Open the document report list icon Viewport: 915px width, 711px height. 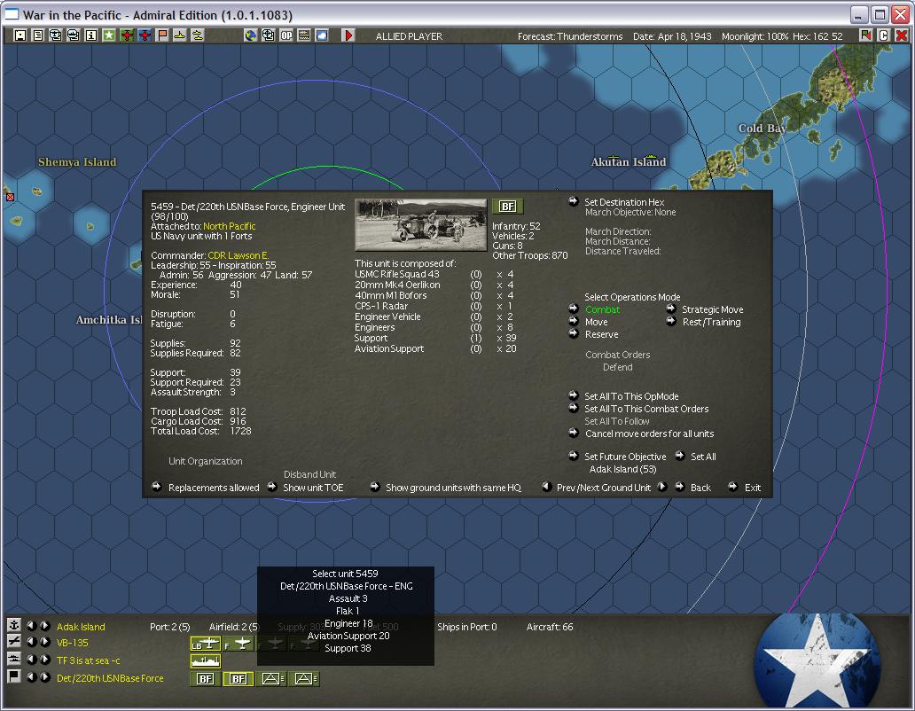(x=38, y=35)
